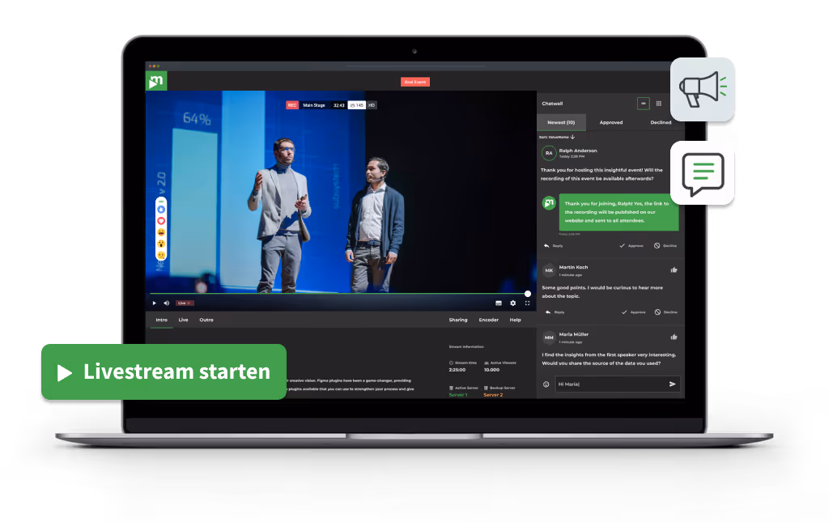Click Maria Müller's MM avatar
The width and height of the screenshot is (833, 522).
[x=549, y=337]
